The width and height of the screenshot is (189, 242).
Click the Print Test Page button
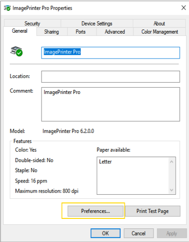click(153, 211)
